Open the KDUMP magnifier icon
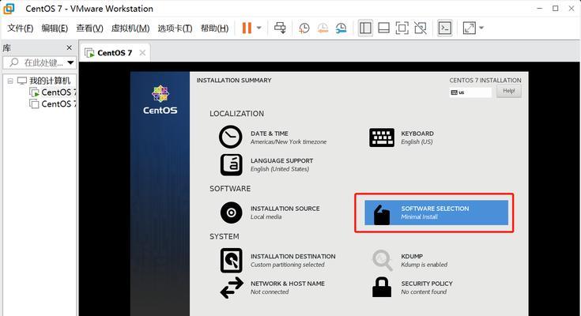Screen dimensions: 581x316 pos(383,261)
